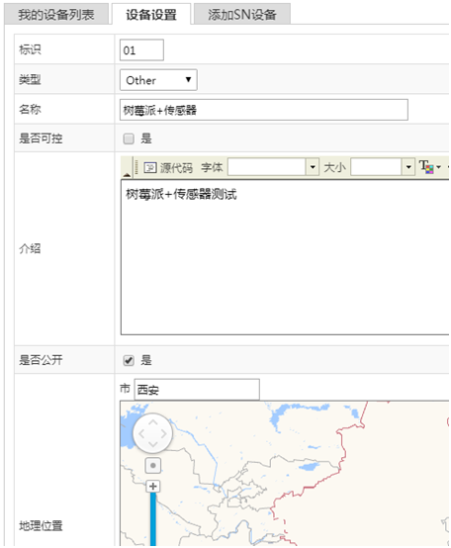
Task: Toggle the 是否可控 checkbox
Action: (x=129, y=138)
